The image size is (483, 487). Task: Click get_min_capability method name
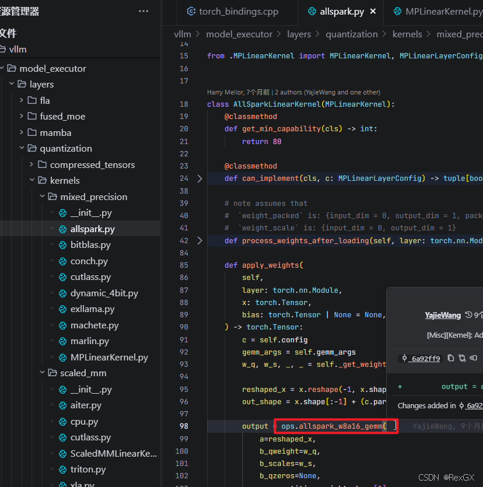pyautogui.click(x=281, y=128)
